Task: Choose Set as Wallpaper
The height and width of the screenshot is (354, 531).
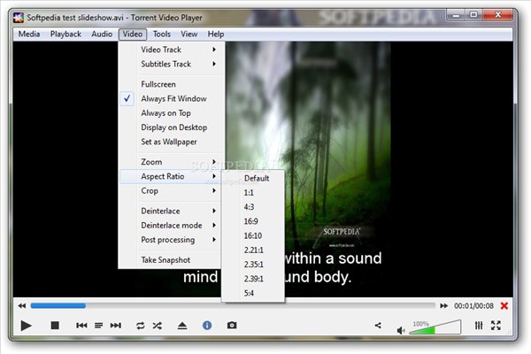Action: (x=171, y=142)
